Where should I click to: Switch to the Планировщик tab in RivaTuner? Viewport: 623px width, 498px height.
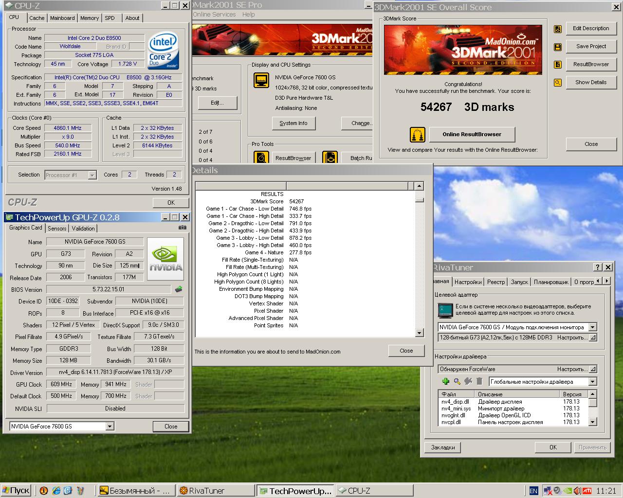(x=551, y=282)
